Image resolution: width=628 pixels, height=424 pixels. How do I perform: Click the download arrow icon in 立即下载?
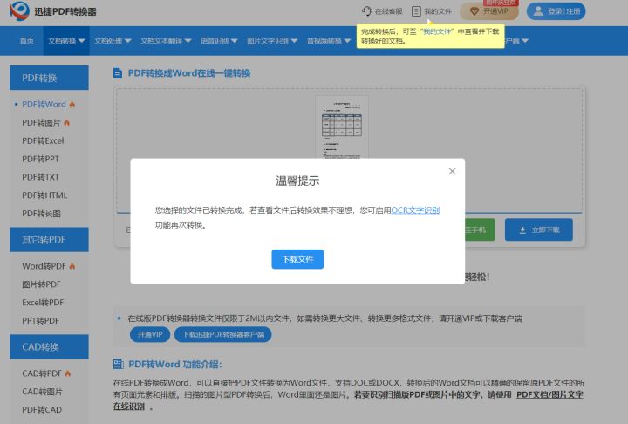(x=522, y=230)
